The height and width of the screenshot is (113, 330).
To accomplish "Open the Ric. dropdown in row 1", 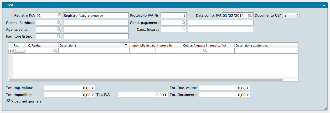I will [19, 51].
